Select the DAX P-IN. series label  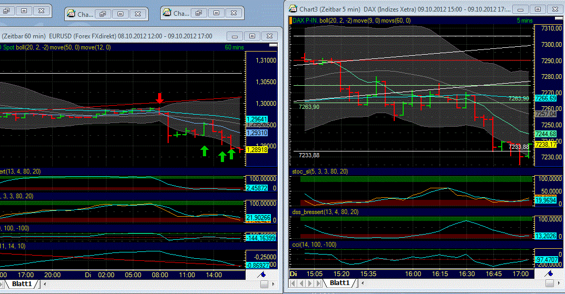point(305,21)
